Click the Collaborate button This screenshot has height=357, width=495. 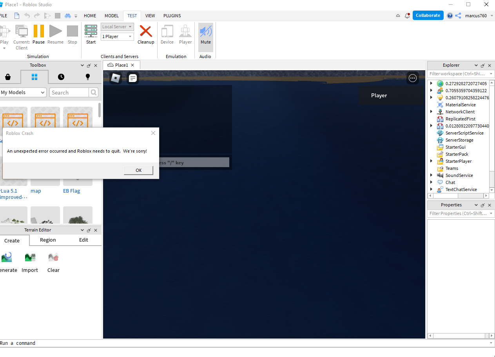pyautogui.click(x=428, y=16)
